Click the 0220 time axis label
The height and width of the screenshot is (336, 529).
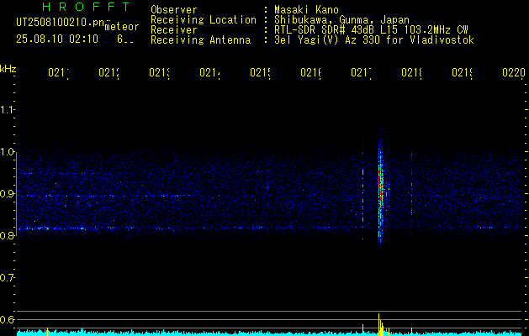(514, 72)
